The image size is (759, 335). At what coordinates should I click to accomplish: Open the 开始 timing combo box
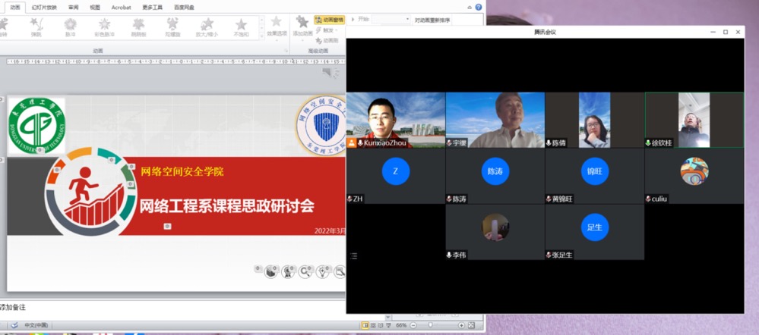tap(391, 19)
